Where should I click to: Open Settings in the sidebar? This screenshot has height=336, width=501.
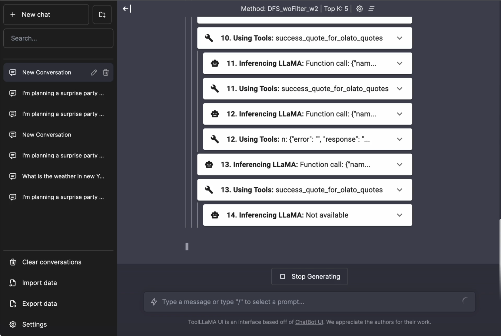[34, 324]
